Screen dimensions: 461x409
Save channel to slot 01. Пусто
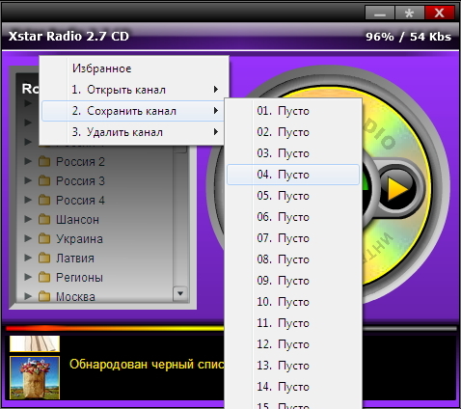293,111
